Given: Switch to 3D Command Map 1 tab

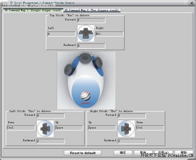Looking at the screenshot, I should 33,10.
